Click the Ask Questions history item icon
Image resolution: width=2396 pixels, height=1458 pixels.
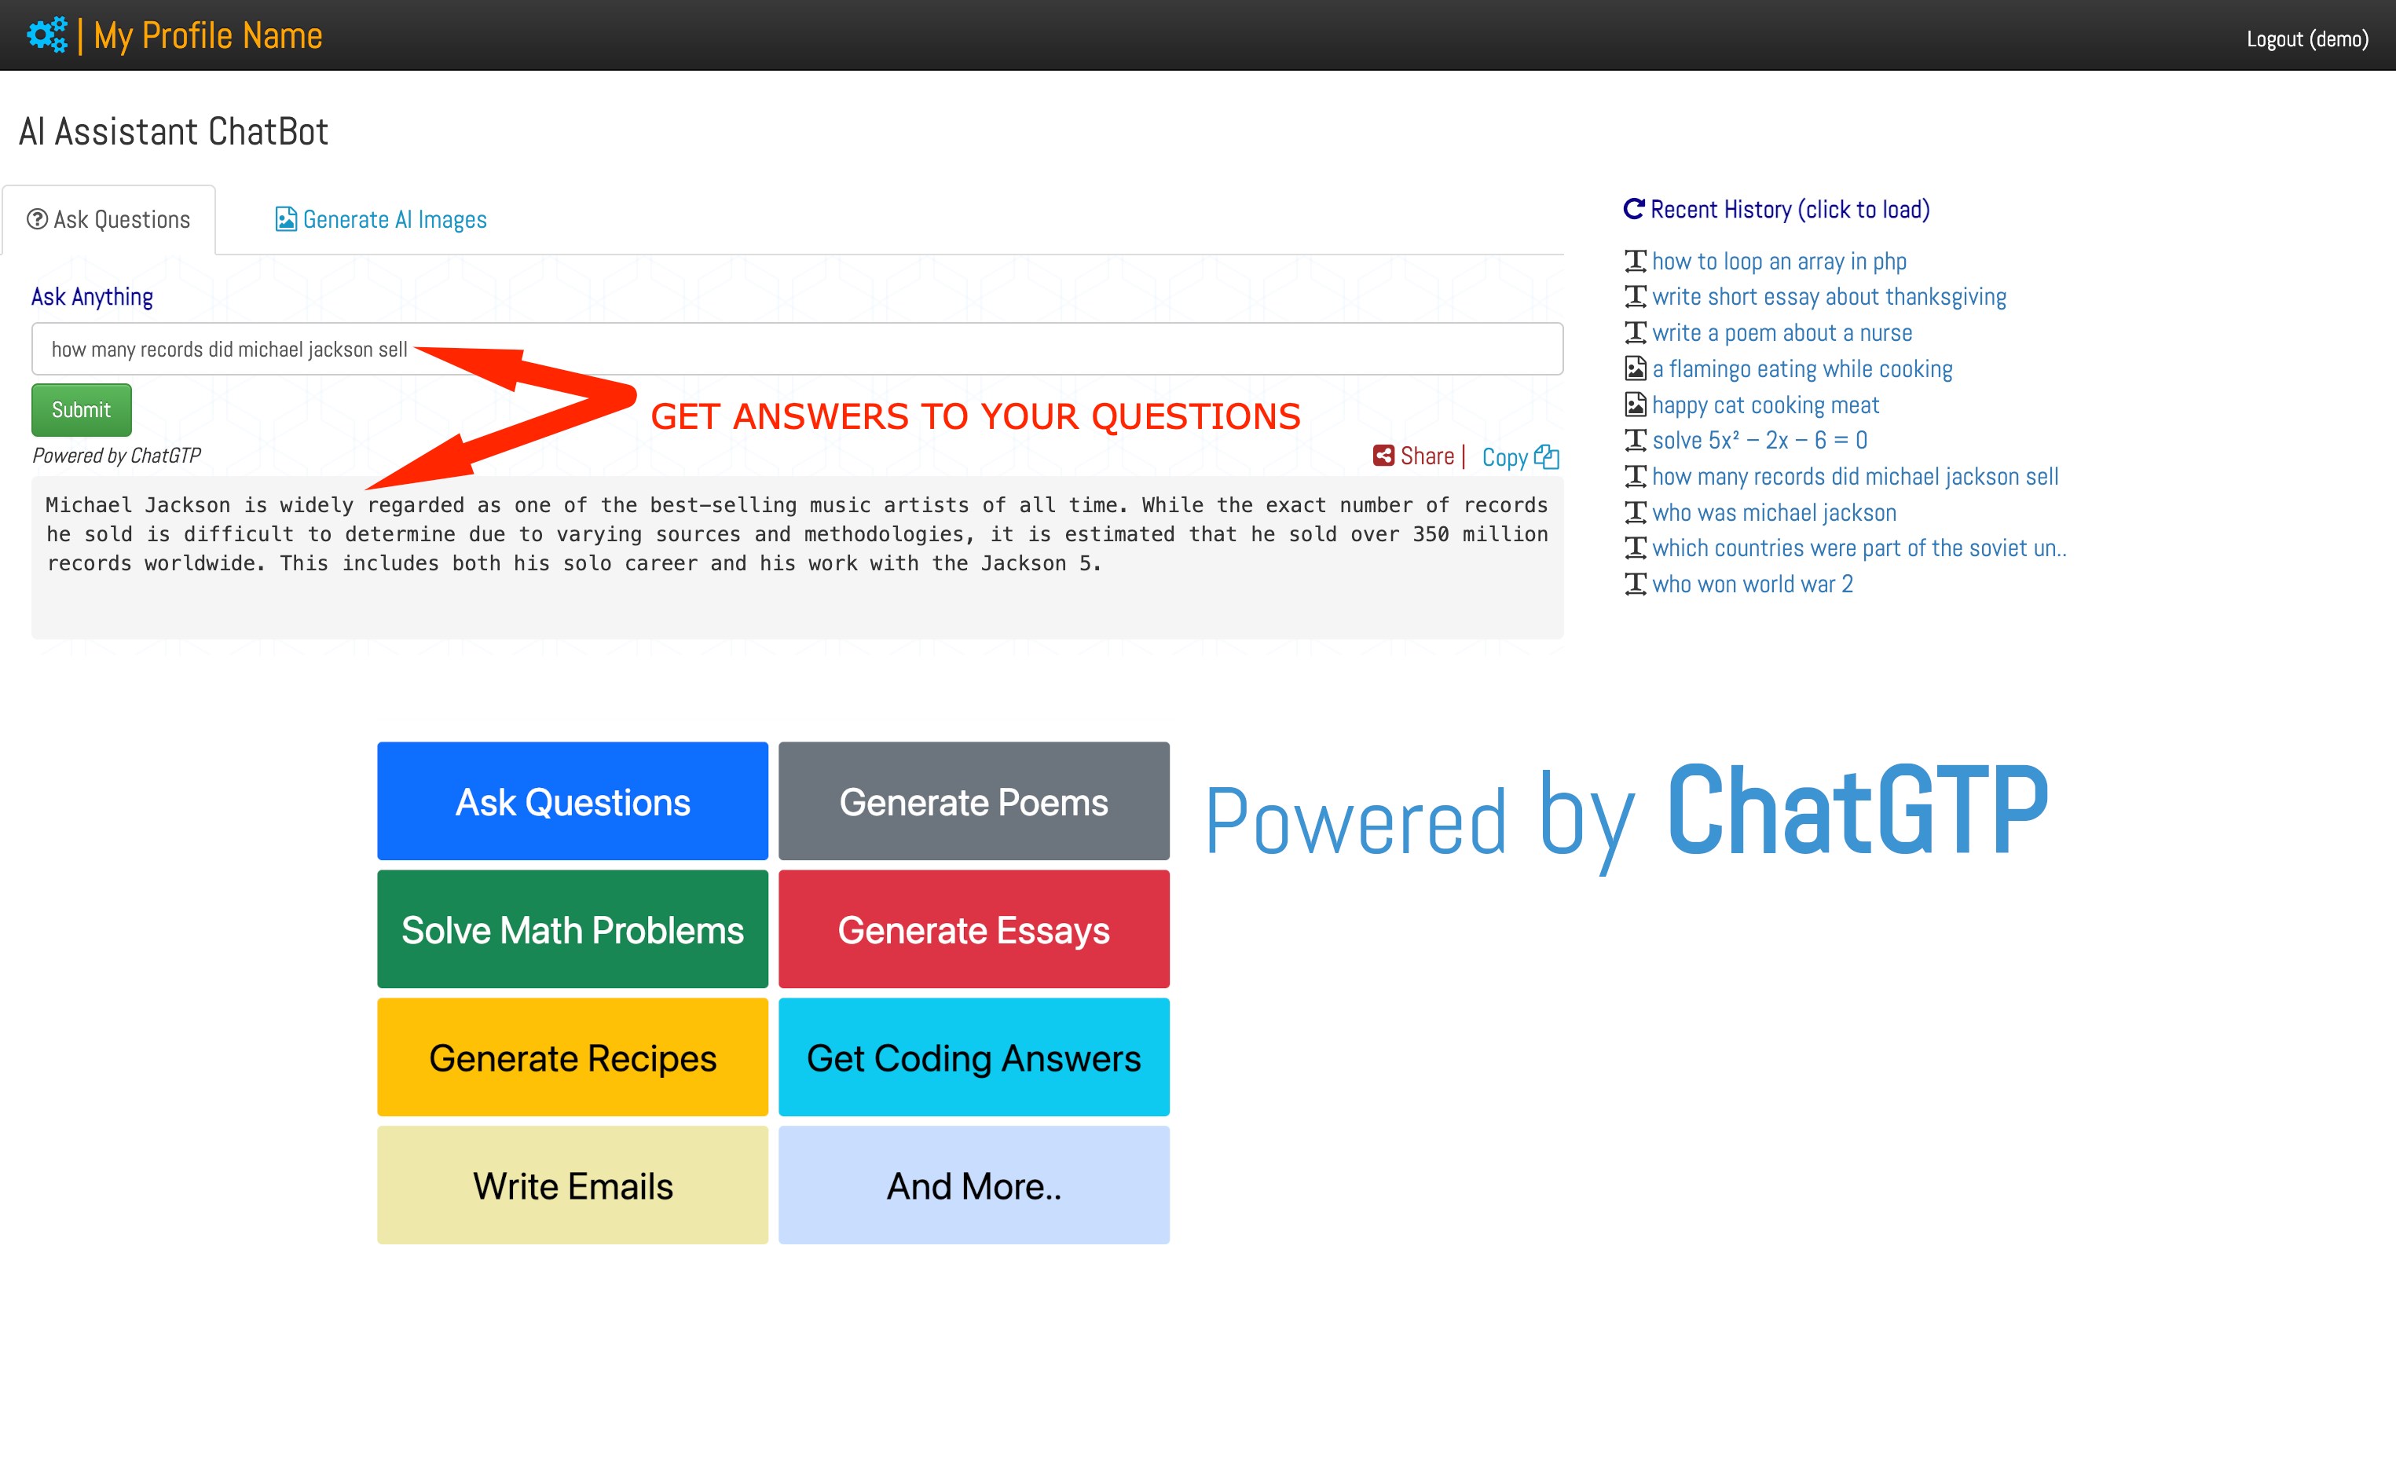click(1635, 260)
